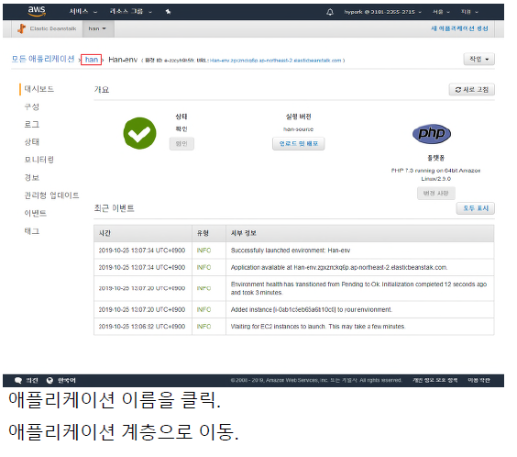Select 모니터링 in the sidebar
This screenshot has width=517, height=457.
click(38, 160)
